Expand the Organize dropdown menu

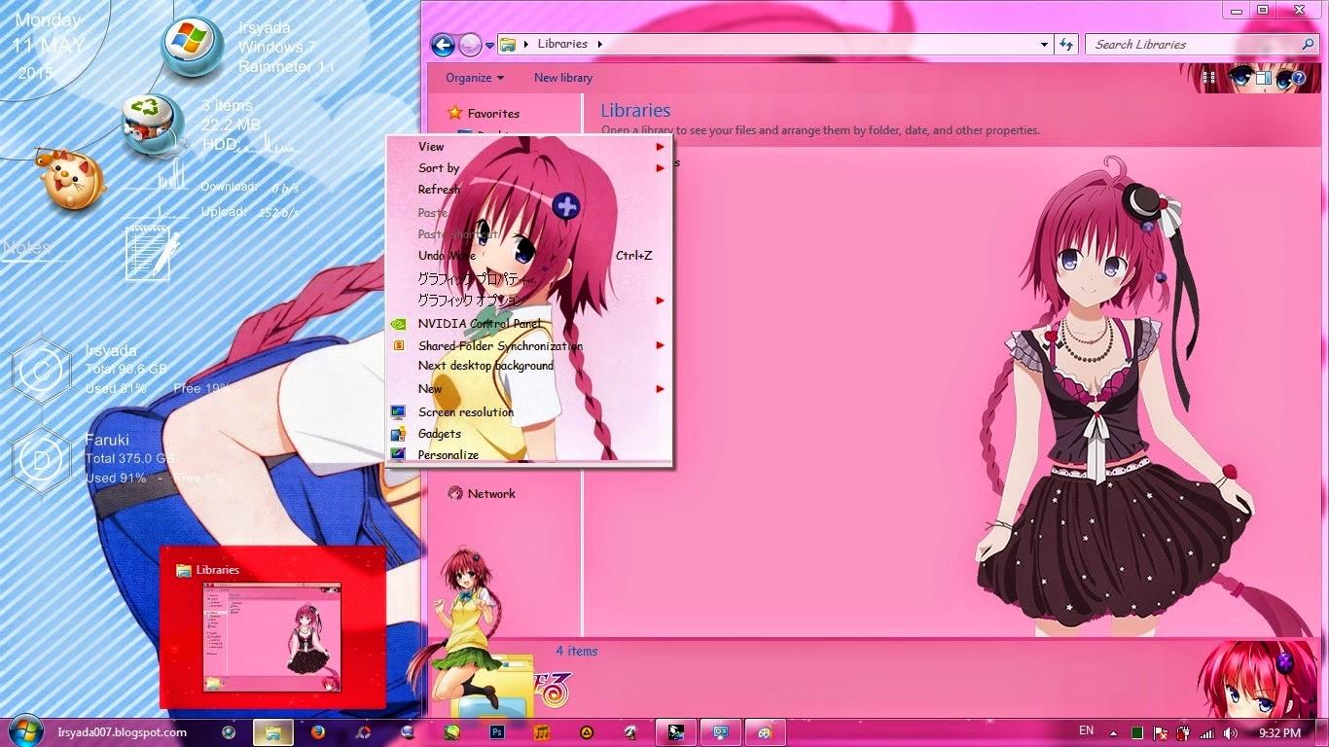pyautogui.click(x=475, y=78)
